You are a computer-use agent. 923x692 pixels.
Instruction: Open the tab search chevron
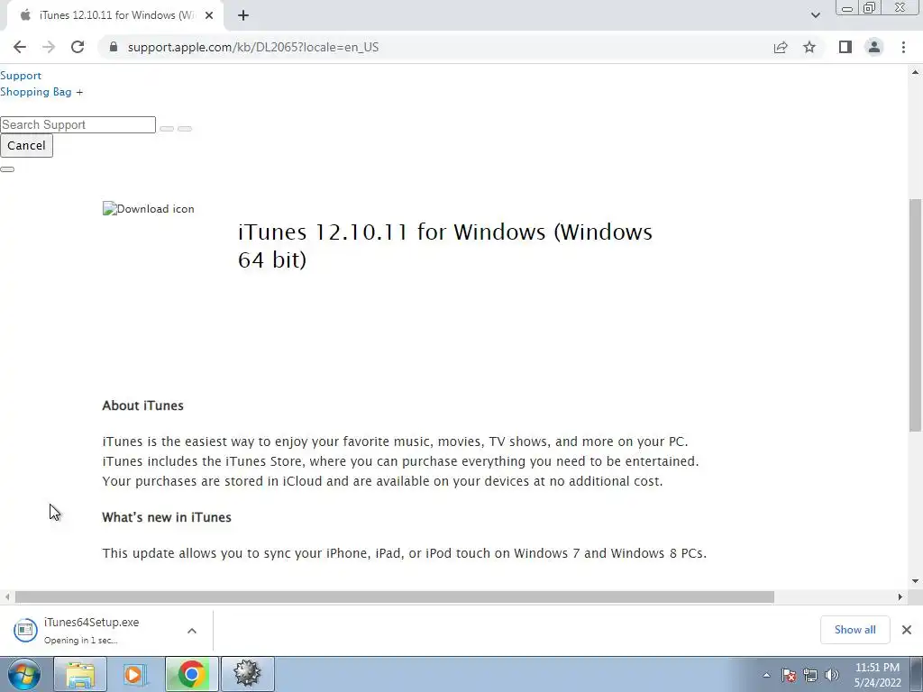point(815,15)
